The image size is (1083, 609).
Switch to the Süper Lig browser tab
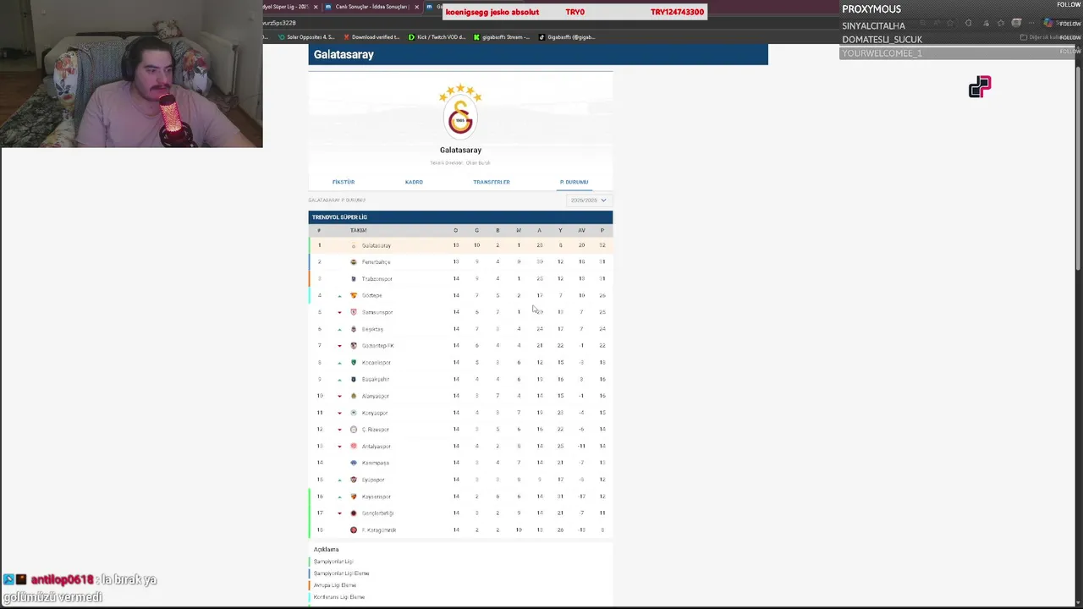290,7
